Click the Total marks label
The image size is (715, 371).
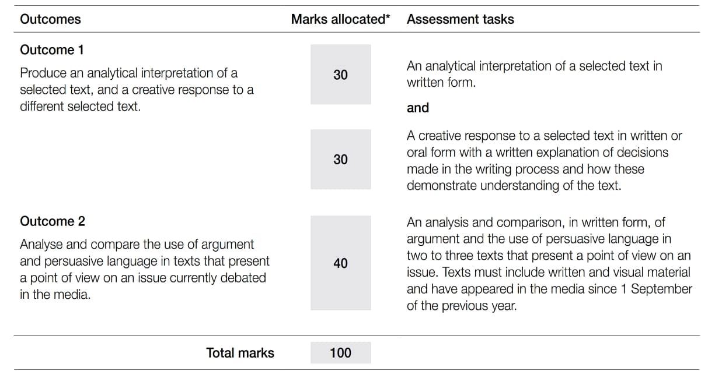point(240,352)
